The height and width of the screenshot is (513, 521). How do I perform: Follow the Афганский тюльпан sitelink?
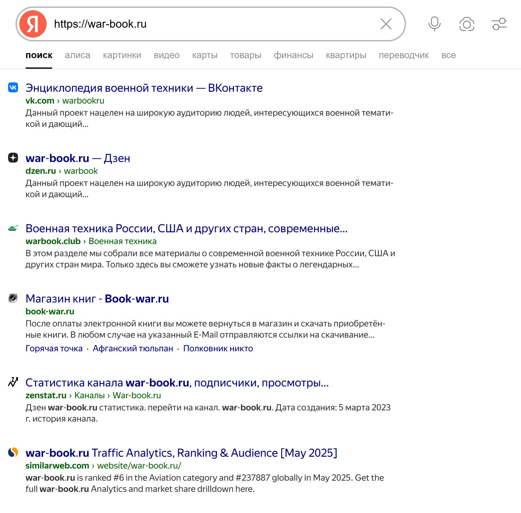[x=133, y=348]
